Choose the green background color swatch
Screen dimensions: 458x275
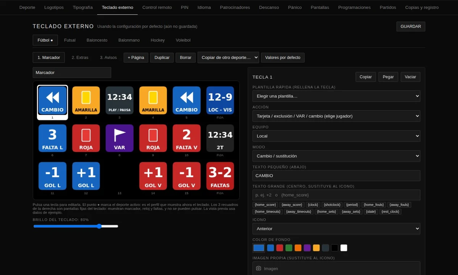(289, 248)
